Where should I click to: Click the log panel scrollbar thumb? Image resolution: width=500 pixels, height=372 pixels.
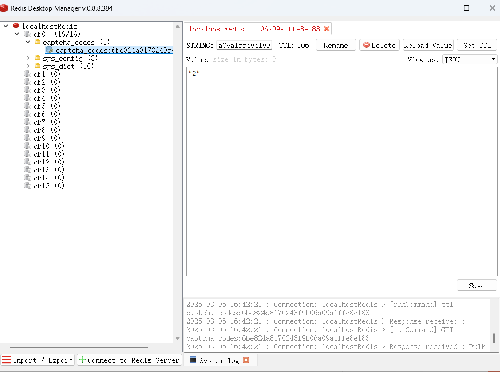(x=494, y=338)
